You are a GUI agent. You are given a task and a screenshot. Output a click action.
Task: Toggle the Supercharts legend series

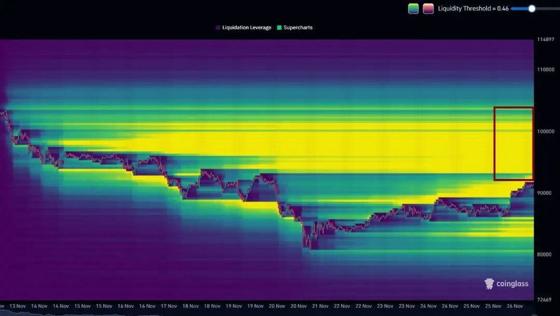coord(295,28)
